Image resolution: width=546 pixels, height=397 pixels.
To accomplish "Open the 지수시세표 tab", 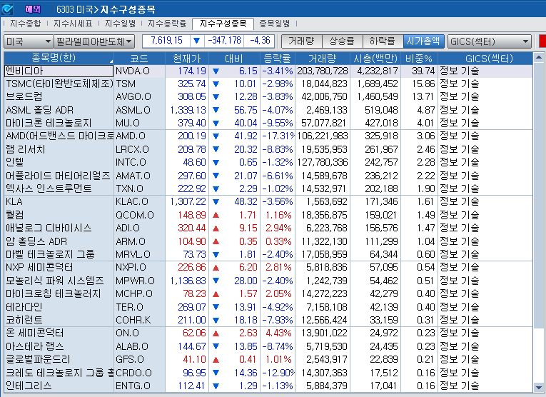I will 73,24.
